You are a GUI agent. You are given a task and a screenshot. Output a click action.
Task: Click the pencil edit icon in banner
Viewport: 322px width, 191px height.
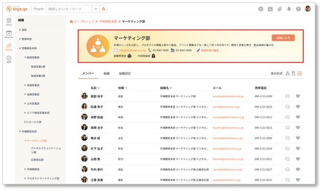pyautogui.click(x=198, y=50)
